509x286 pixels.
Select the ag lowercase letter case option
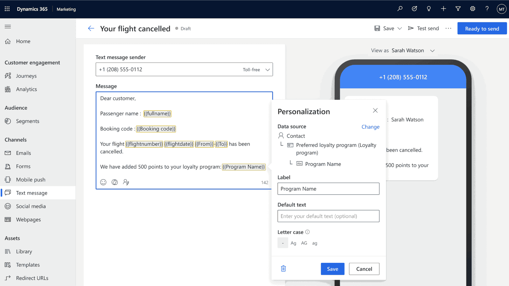314,243
